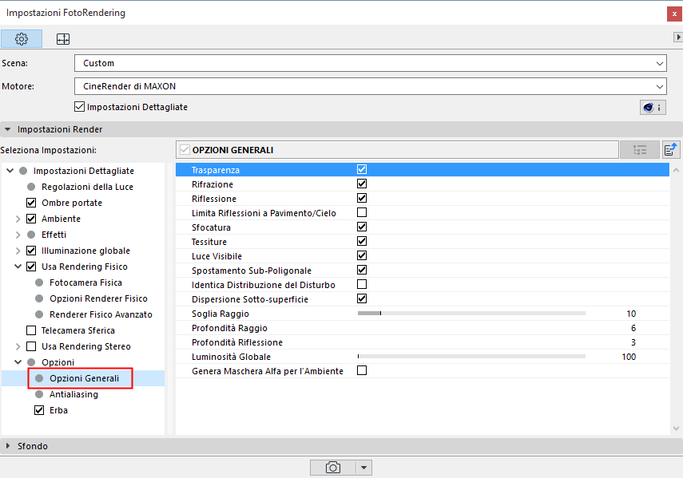Enable Identica Distribuzione del Disturbo
The height and width of the screenshot is (478, 683).
coord(362,284)
